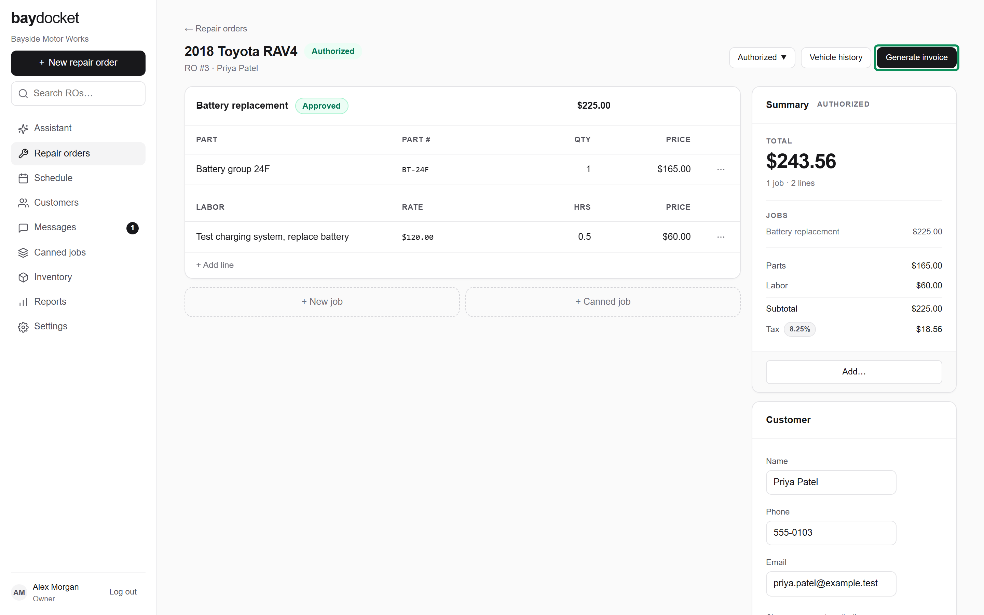Screen dimensions: 984x615
Task: Click Alex Morgan user name
Action: 56,587
